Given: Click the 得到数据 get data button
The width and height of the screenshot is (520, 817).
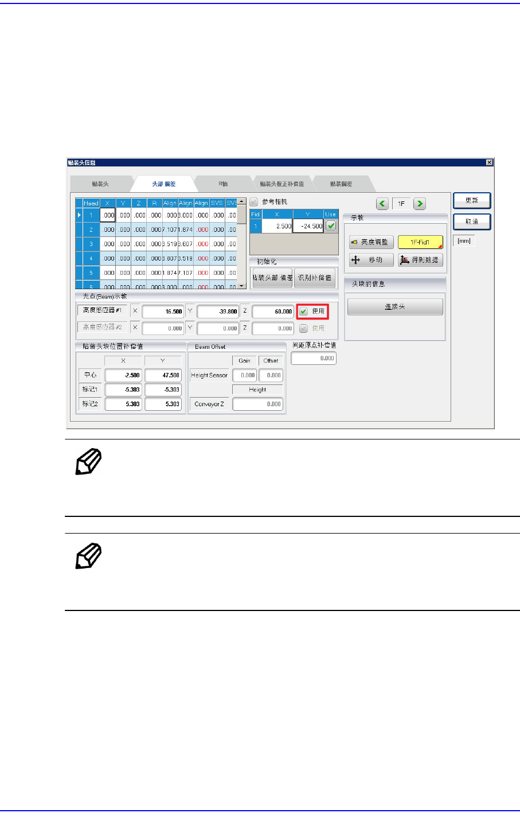Looking at the screenshot, I should 420,260.
